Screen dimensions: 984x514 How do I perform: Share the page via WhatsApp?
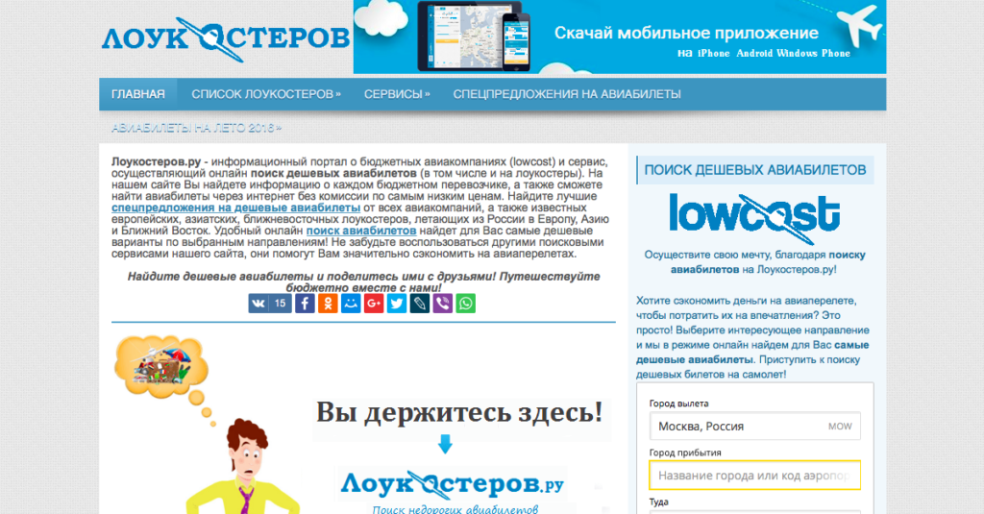(x=466, y=304)
